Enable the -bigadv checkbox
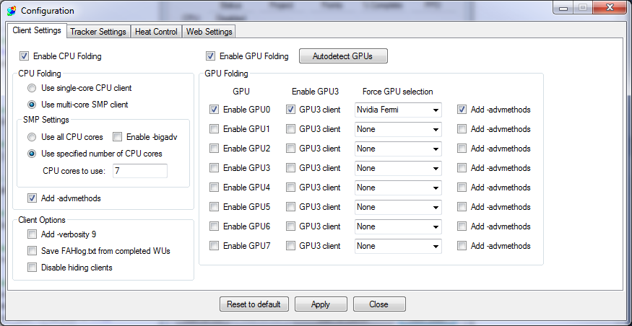 click(117, 137)
